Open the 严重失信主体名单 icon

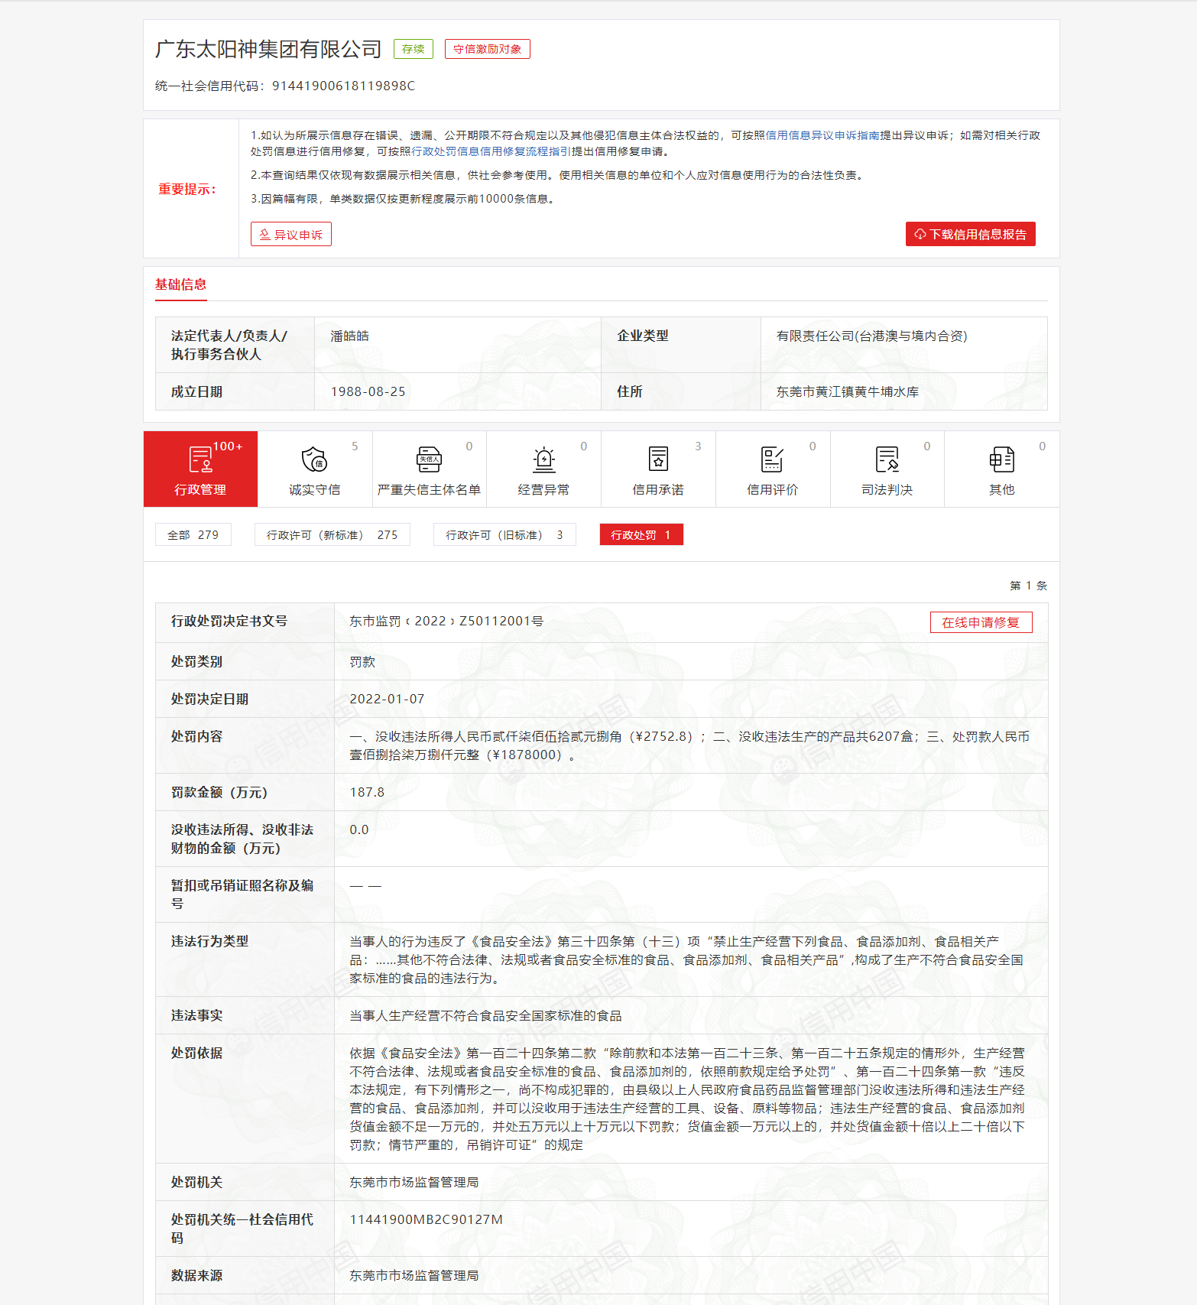tap(429, 459)
